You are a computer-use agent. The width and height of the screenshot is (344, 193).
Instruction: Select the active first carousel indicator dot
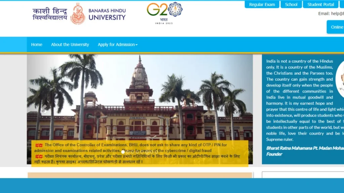click(123, 152)
